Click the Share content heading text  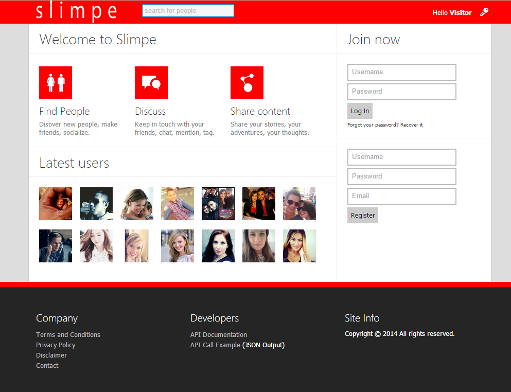[x=260, y=112]
